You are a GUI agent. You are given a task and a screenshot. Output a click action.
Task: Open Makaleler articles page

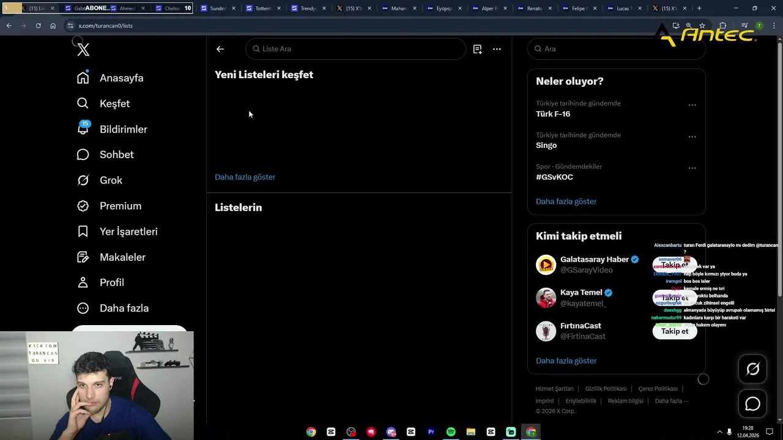pyautogui.click(x=111, y=257)
